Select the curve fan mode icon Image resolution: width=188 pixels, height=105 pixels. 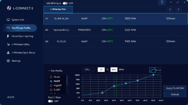(152, 70)
